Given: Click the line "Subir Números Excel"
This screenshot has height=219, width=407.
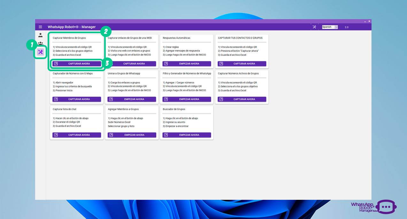Looking at the screenshot, I should click(x=119, y=122).
